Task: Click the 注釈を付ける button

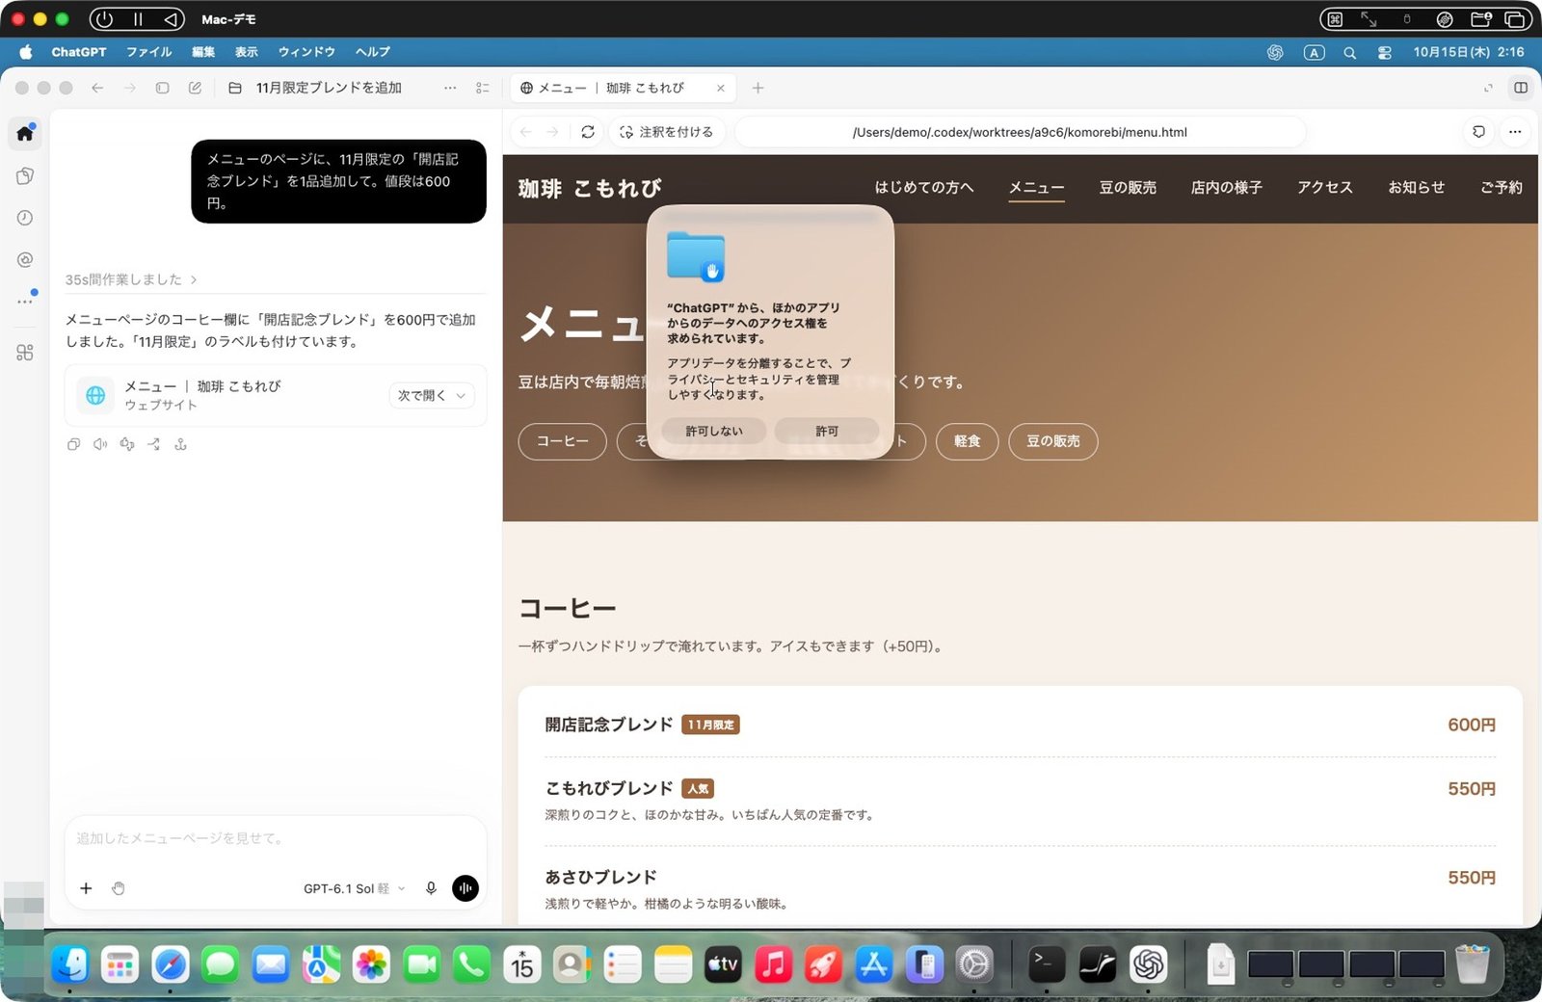Action: 667,132
